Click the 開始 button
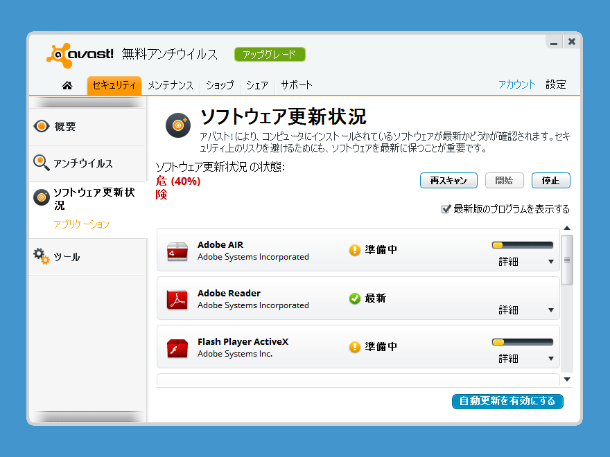 tap(504, 180)
